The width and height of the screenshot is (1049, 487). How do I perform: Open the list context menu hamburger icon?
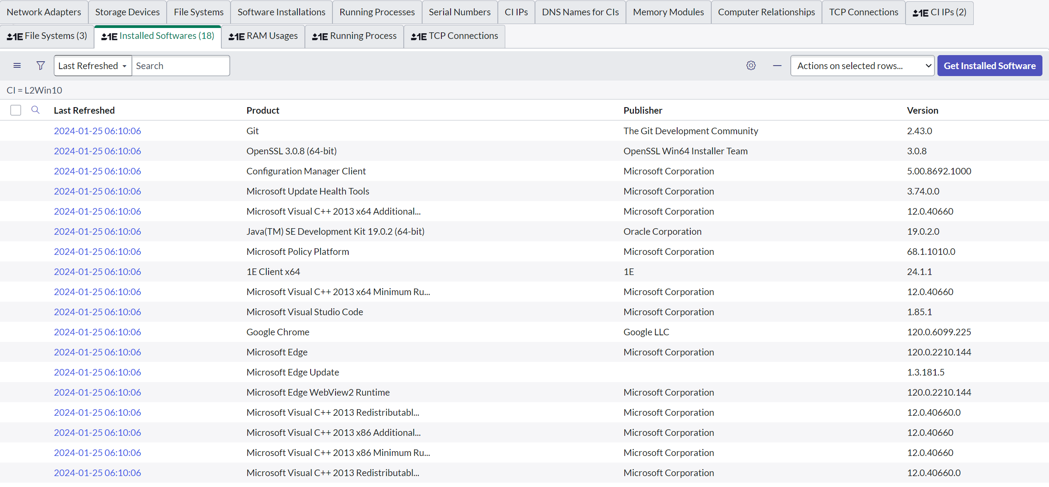point(17,66)
